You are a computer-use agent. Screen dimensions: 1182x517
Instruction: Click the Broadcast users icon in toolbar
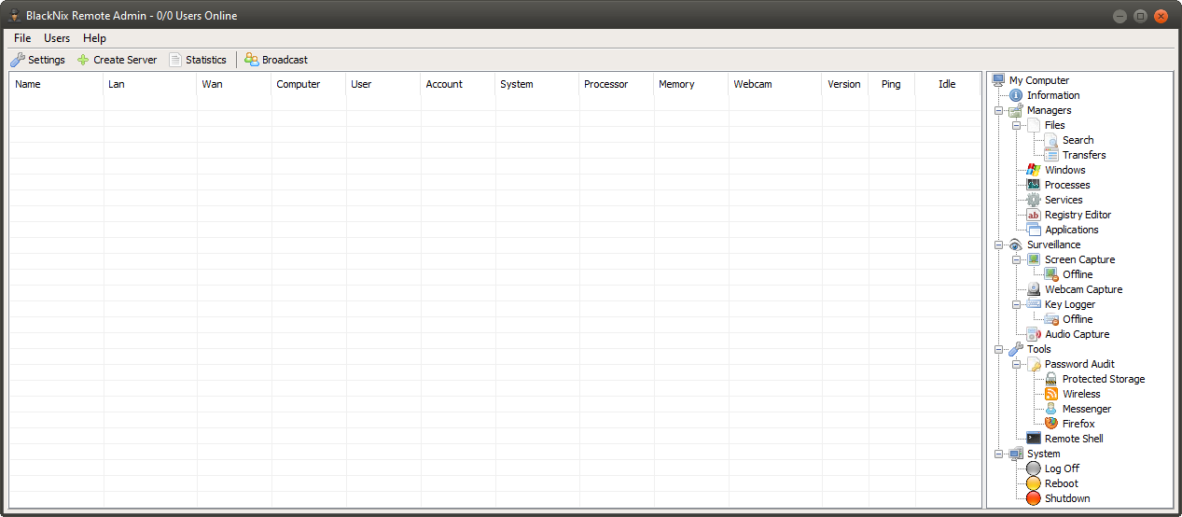coord(252,60)
